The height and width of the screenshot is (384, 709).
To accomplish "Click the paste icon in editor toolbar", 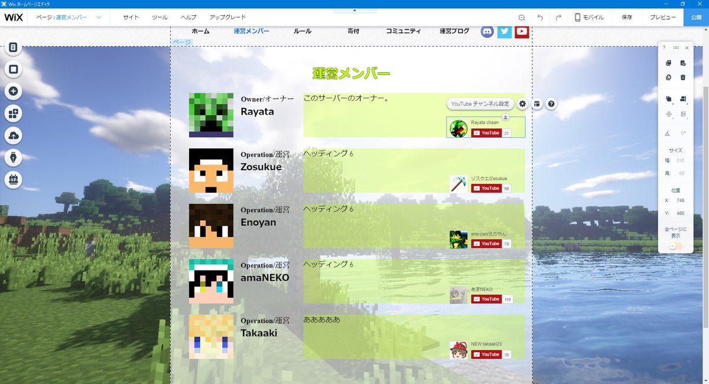I will point(683,63).
